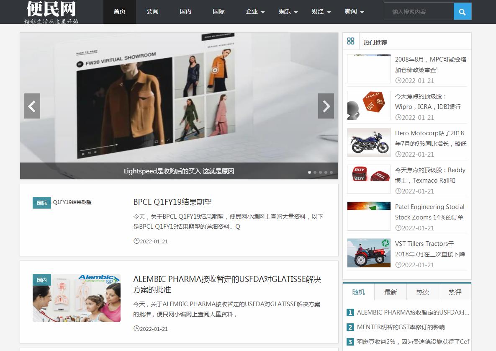Select the fifth carousel indicator dot
The image size is (496, 351).
click(331, 172)
